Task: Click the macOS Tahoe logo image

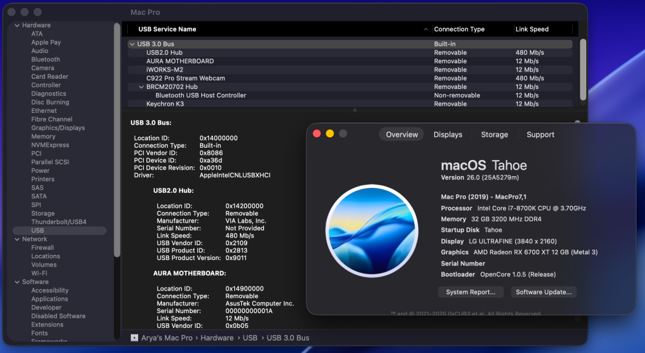Action: click(x=372, y=231)
